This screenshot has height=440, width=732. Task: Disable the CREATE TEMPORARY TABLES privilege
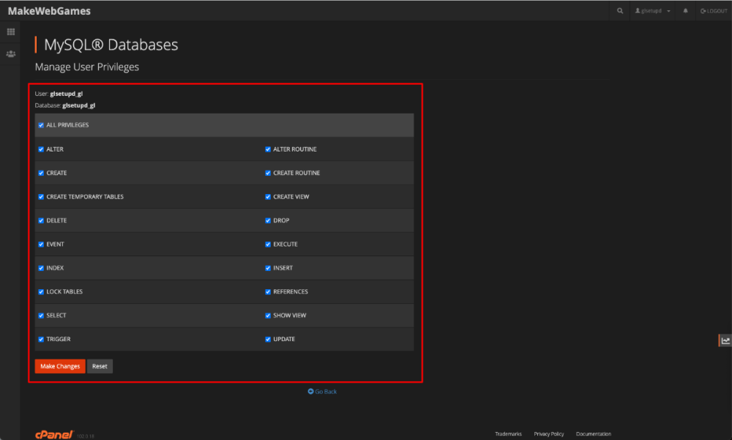point(41,197)
